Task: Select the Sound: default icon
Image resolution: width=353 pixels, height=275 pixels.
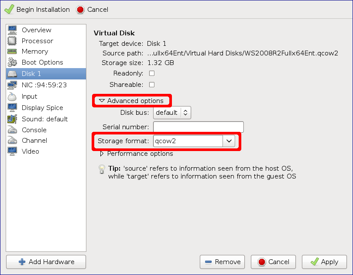Action: 12,119
